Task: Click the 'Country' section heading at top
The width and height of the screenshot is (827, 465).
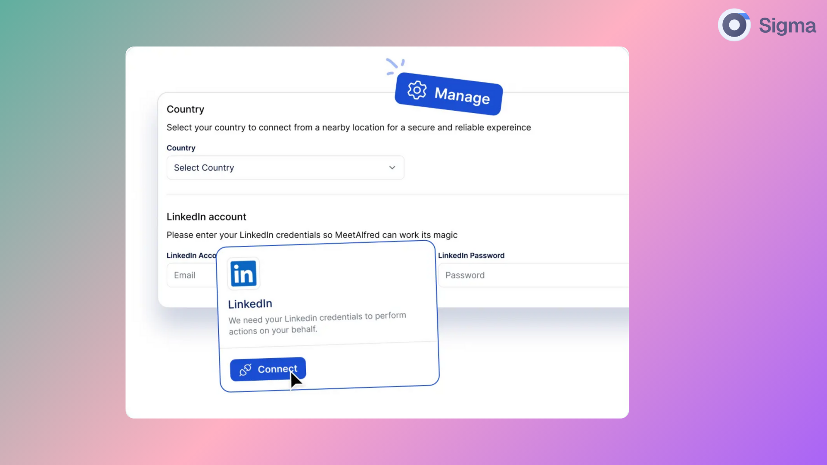Action: pos(185,109)
